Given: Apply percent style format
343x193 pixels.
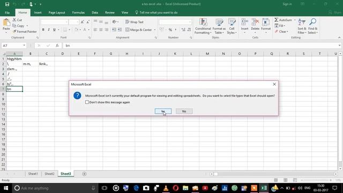Looking at the screenshot, I should [170, 29].
